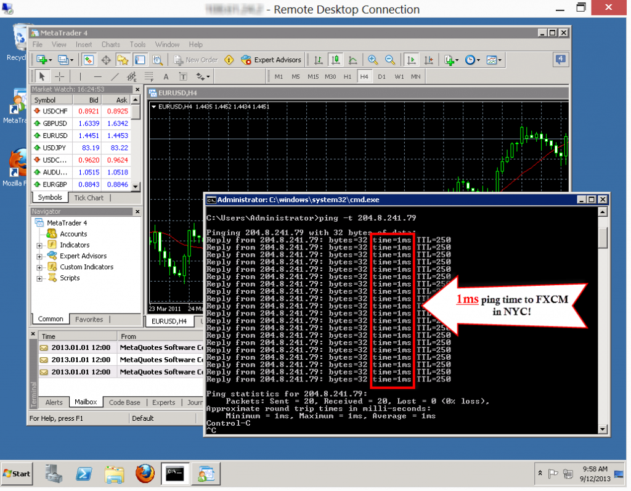Screen dimensions: 631x491
Task: Select Accounts in Navigator tree
Action: (x=73, y=234)
